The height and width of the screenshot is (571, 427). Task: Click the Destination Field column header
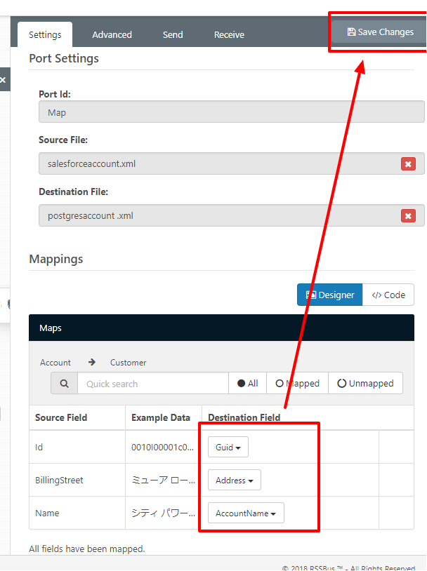pos(244,417)
